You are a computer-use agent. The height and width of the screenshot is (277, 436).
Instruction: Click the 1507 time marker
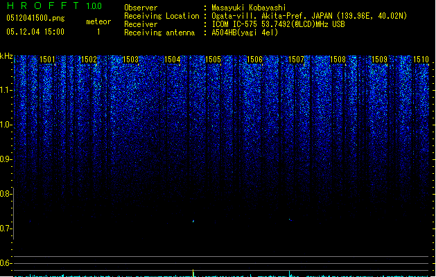pyautogui.click(x=296, y=60)
